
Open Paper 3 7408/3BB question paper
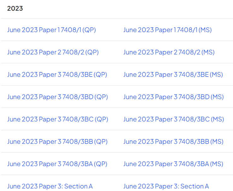57,142
